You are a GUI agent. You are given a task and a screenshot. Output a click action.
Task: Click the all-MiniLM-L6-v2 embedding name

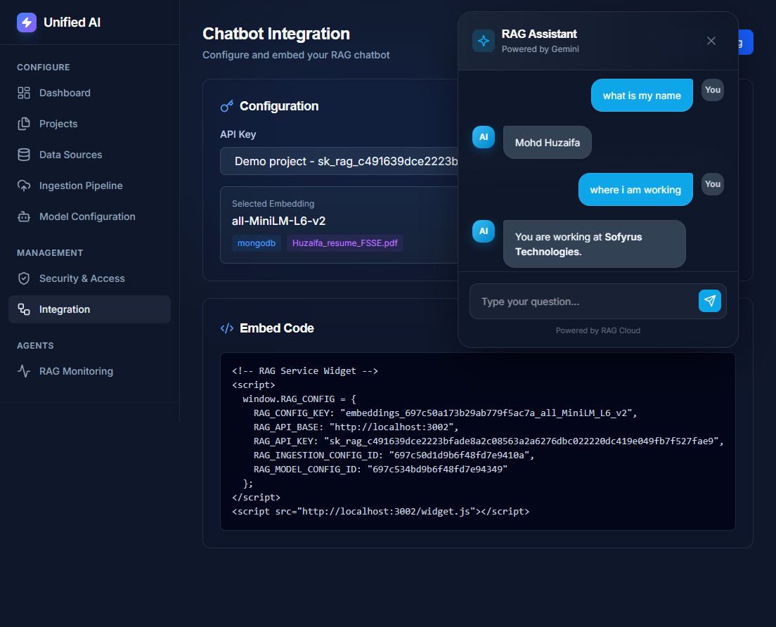(x=278, y=221)
